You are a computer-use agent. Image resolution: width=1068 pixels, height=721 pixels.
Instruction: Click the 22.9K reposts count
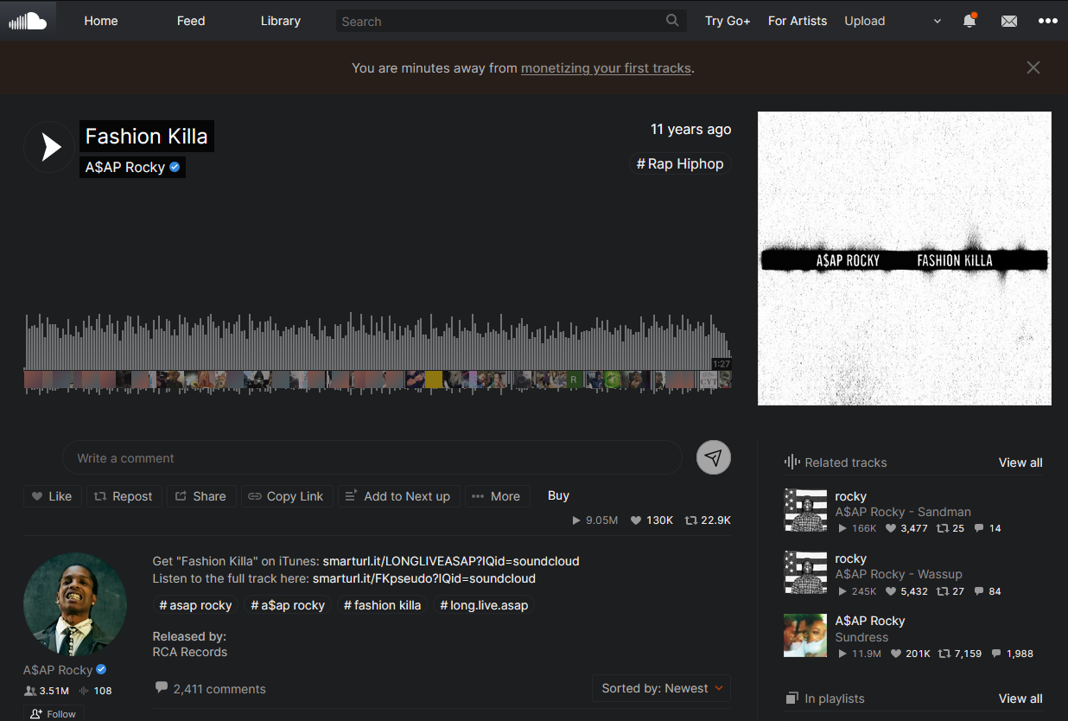pyautogui.click(x=709, y=520)
